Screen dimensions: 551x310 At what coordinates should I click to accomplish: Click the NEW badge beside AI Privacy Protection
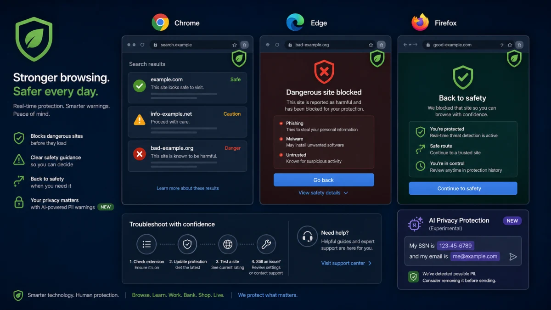point(512,221)
